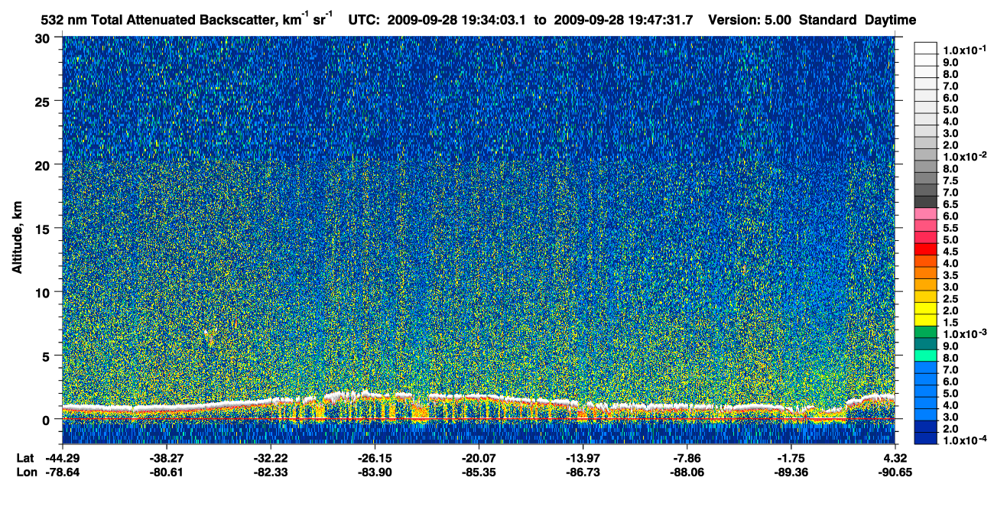994x510 pixels.
Task: Click longitude value "-82.33"
Action: (271, 473)
